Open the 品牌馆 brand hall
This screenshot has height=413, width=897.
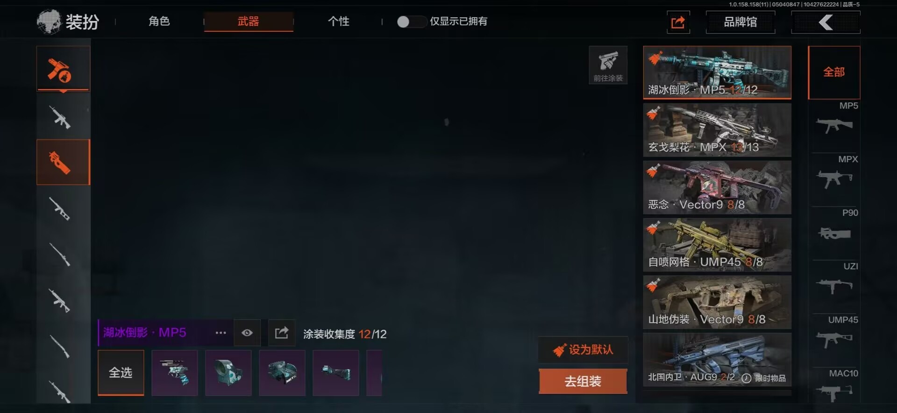coord(740,22)
